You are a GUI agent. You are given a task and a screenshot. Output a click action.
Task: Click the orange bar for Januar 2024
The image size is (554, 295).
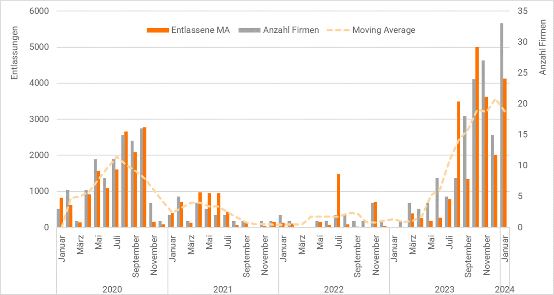pyautogui.click(x=505, y=153)
